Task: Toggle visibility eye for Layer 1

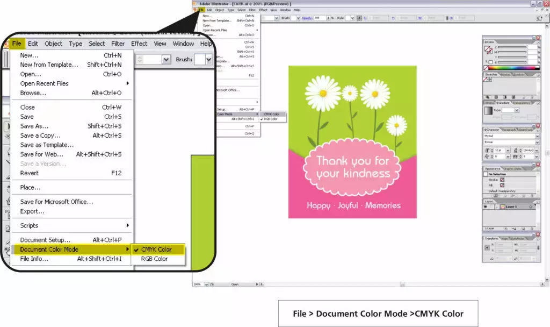Action: (486, 207)
